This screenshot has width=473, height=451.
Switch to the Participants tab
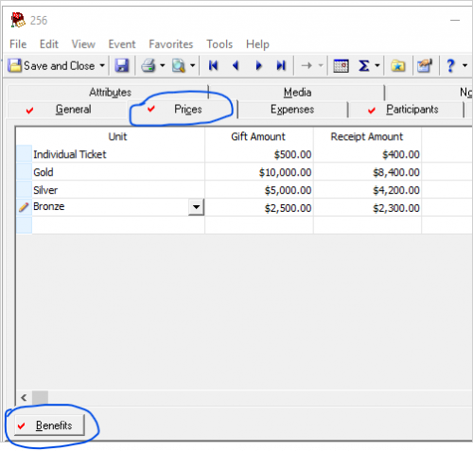pos(406,110)
